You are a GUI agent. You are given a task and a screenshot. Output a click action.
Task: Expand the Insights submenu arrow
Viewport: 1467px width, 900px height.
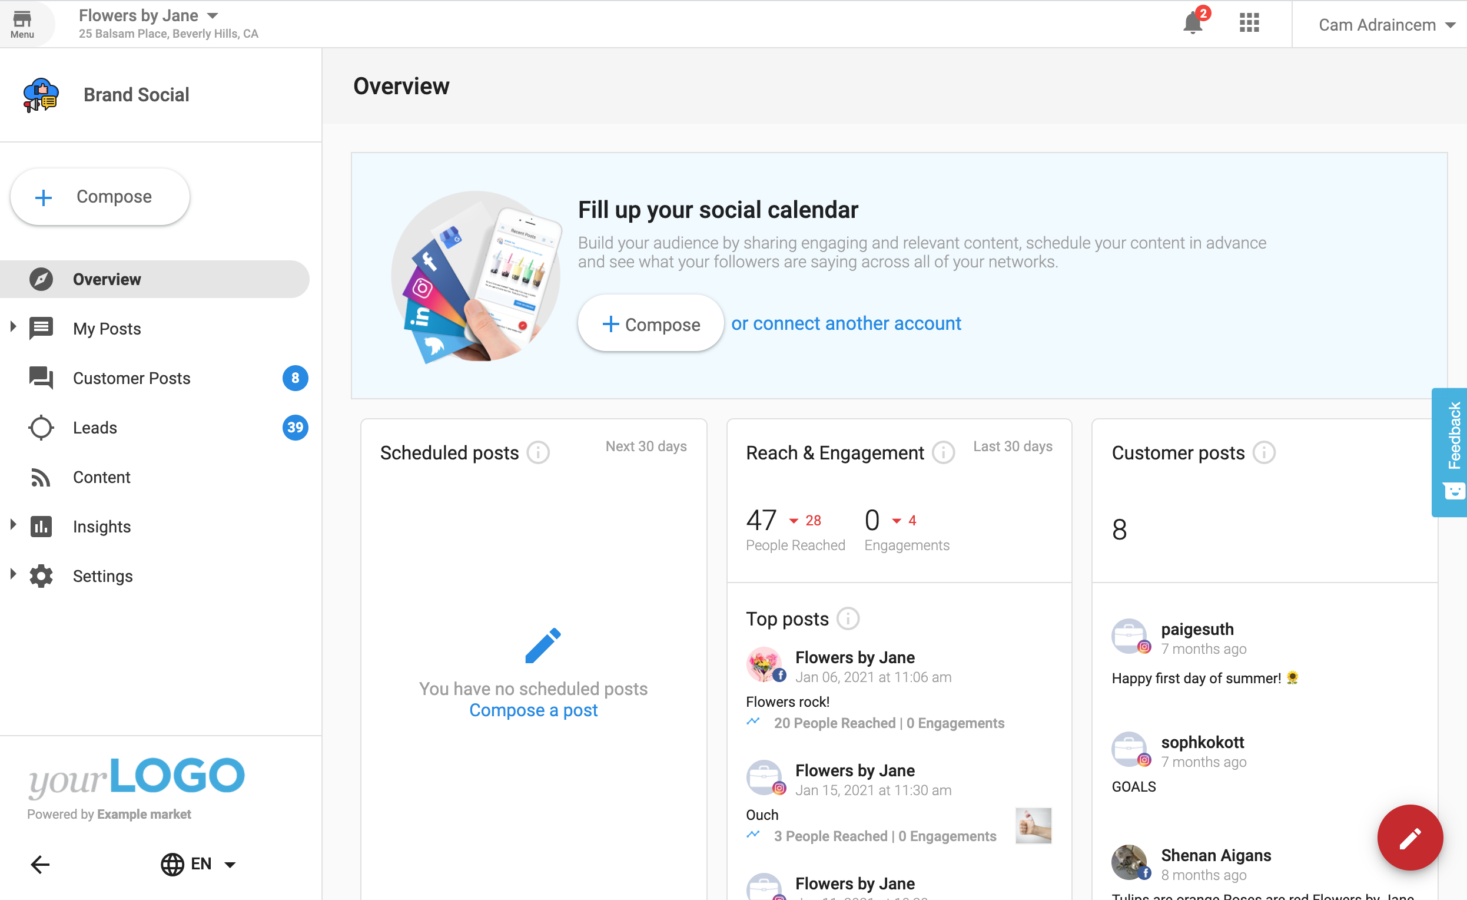coord(13,524)
